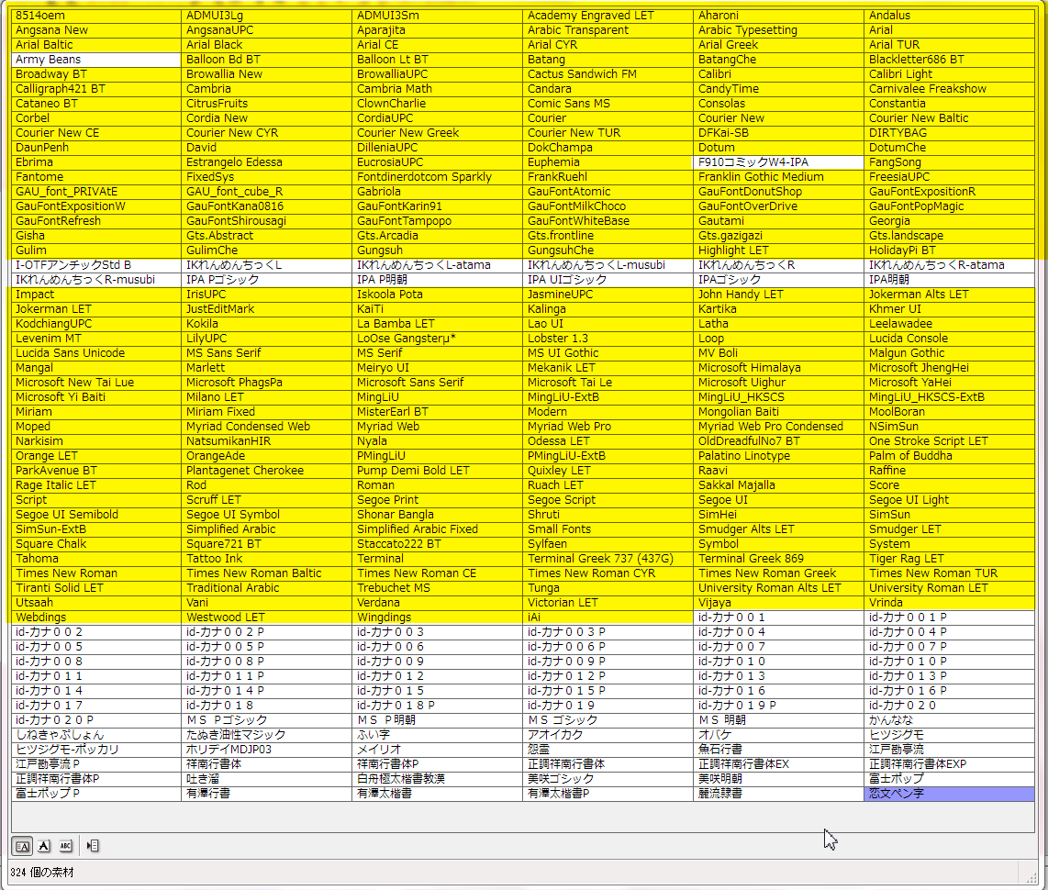1048x890 pixels.
Task: Pick I-OTFアンチックStd B font
Action: pyautogui.click(x=96, y=265)
